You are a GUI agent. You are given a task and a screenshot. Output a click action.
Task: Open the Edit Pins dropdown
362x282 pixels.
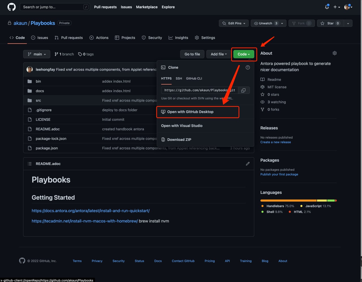(x=234, y=23)
